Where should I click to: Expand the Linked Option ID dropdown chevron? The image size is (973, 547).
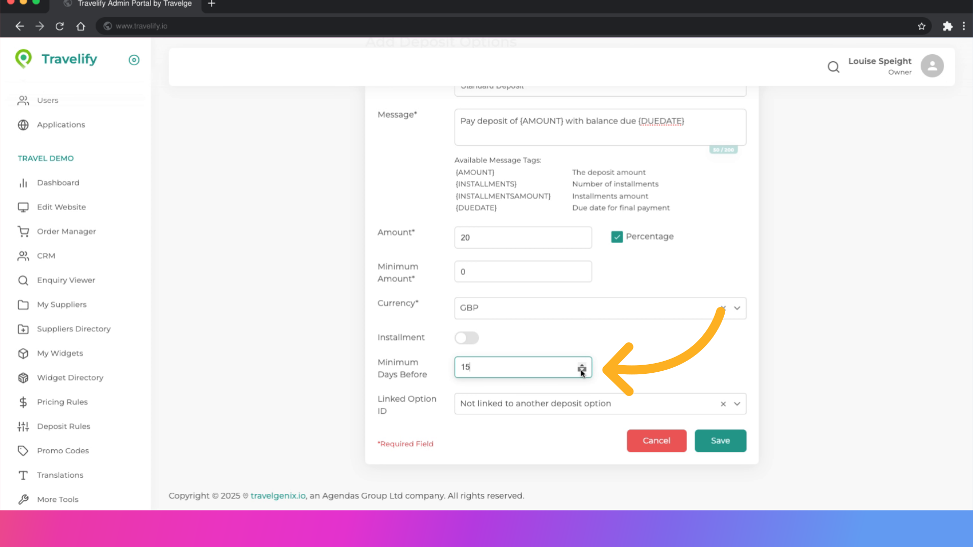tap(737, 404)
